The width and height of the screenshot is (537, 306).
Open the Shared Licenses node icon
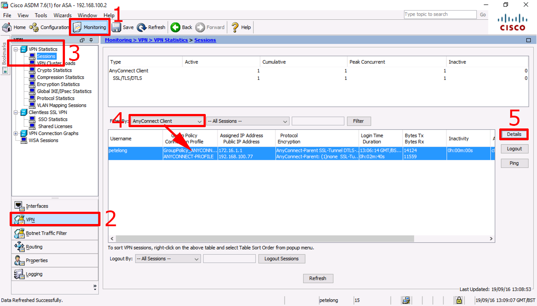[32, 126]
